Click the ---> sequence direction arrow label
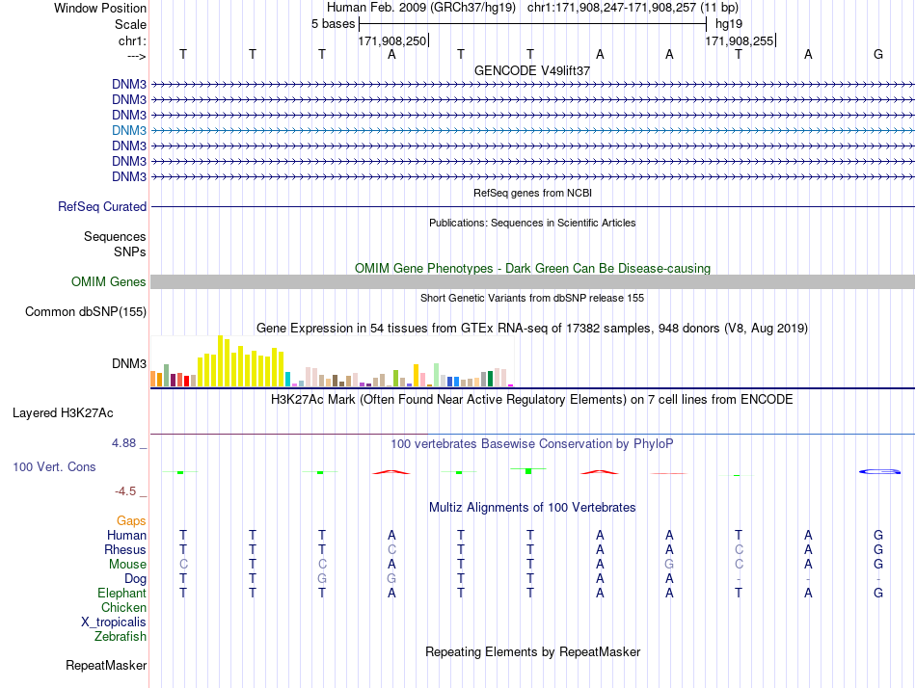 tap(137, 56)
